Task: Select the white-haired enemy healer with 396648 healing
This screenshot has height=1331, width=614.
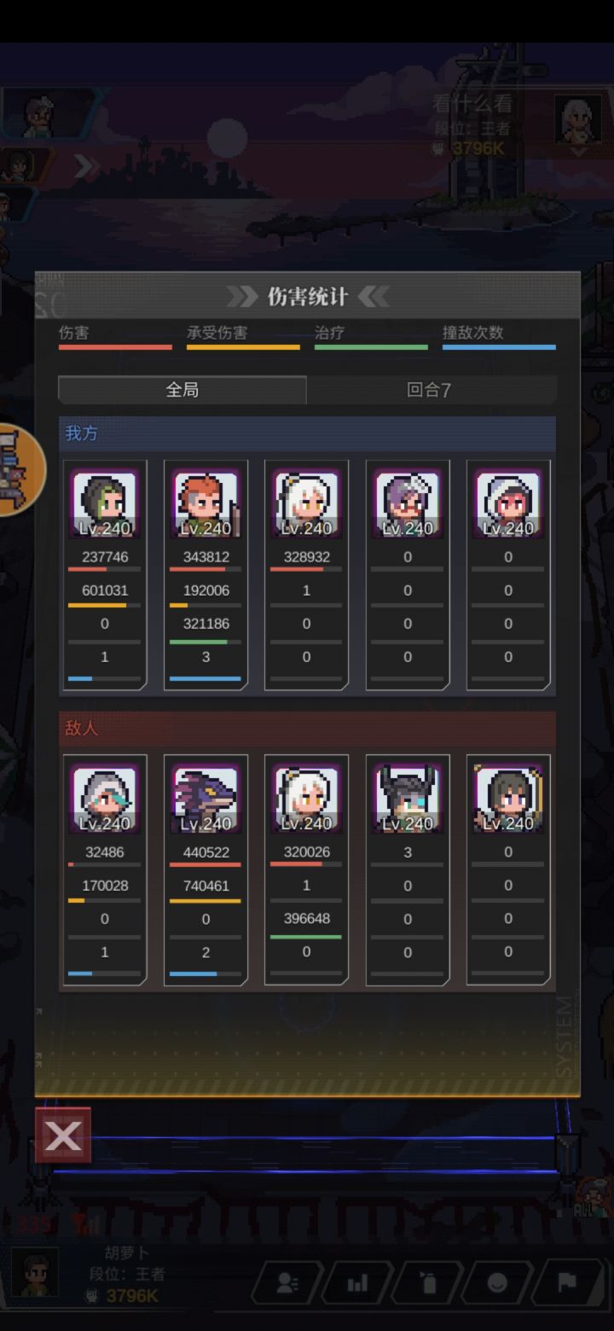Action: click(x=306, y=799)
